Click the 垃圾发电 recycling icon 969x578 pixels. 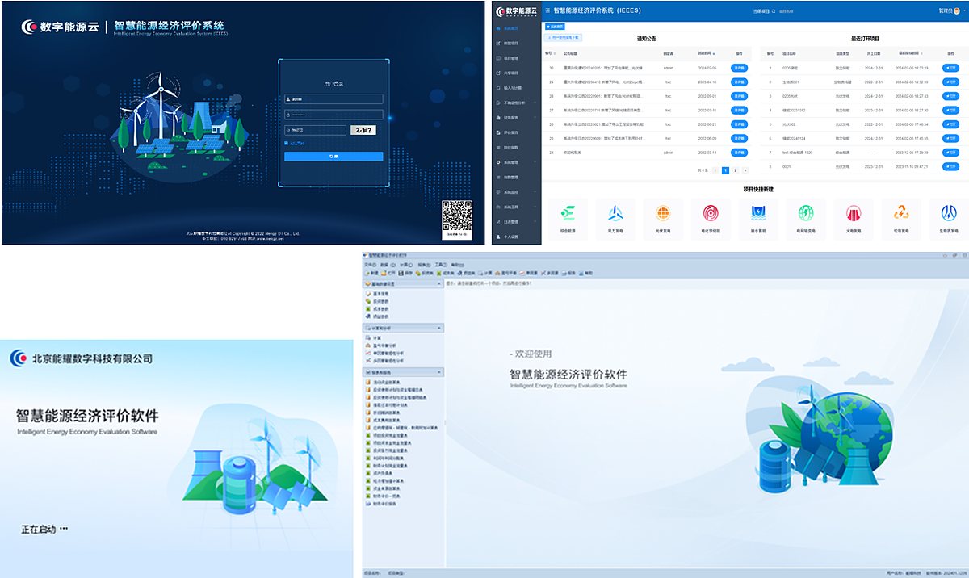pyautogui.click(x=901, y=213)
